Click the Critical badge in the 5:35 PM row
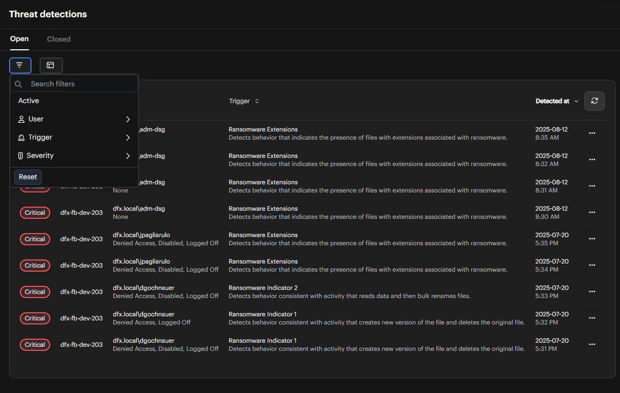 35,239
